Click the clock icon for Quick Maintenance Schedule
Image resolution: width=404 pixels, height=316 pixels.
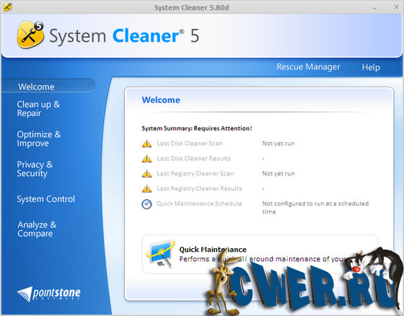pos(146,204)
